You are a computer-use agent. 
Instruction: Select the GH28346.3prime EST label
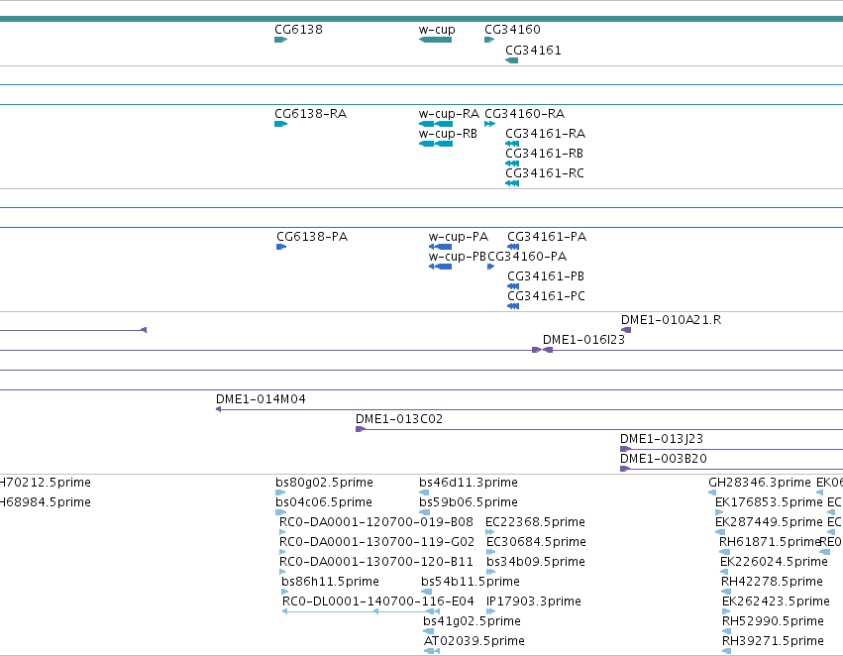coord(760,483)
